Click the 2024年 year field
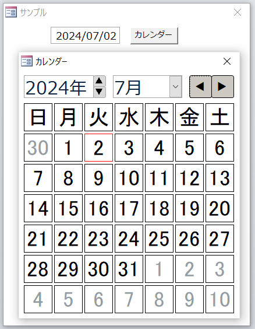This screenshot has width=255, height=329. pos(59,87)
